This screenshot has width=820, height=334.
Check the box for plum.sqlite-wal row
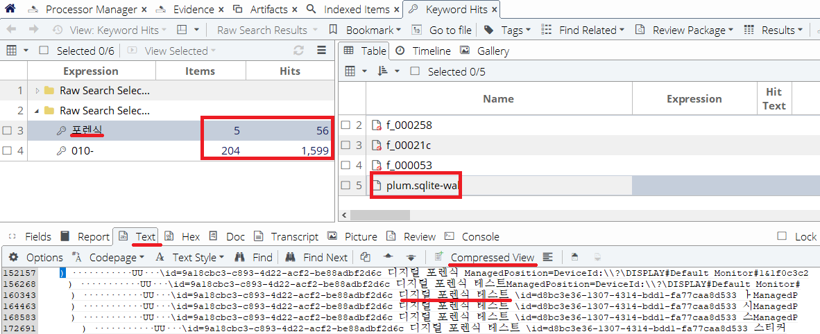[345, 186]
